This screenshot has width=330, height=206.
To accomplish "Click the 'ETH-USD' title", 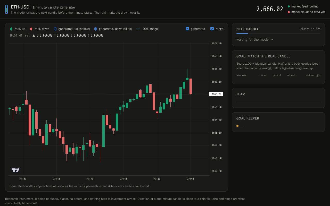I will pos(20,7).
